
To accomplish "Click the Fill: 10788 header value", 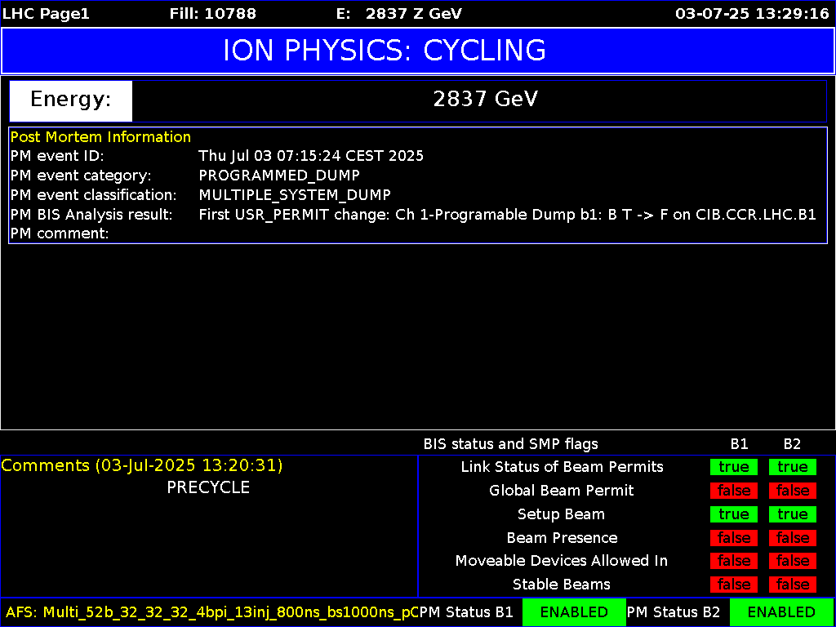I will pos(213,14).
